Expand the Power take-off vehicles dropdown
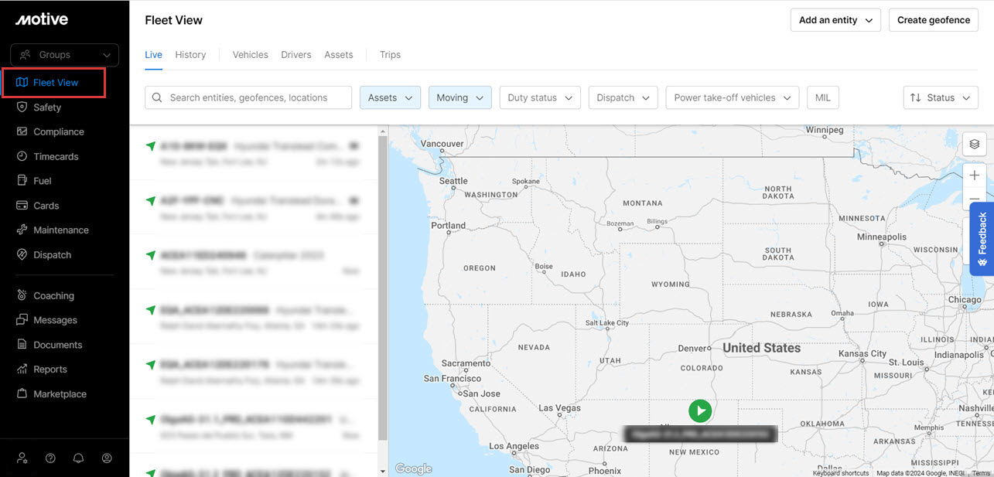The width and height of the screenshot is (994, 477). coord(732,97)
